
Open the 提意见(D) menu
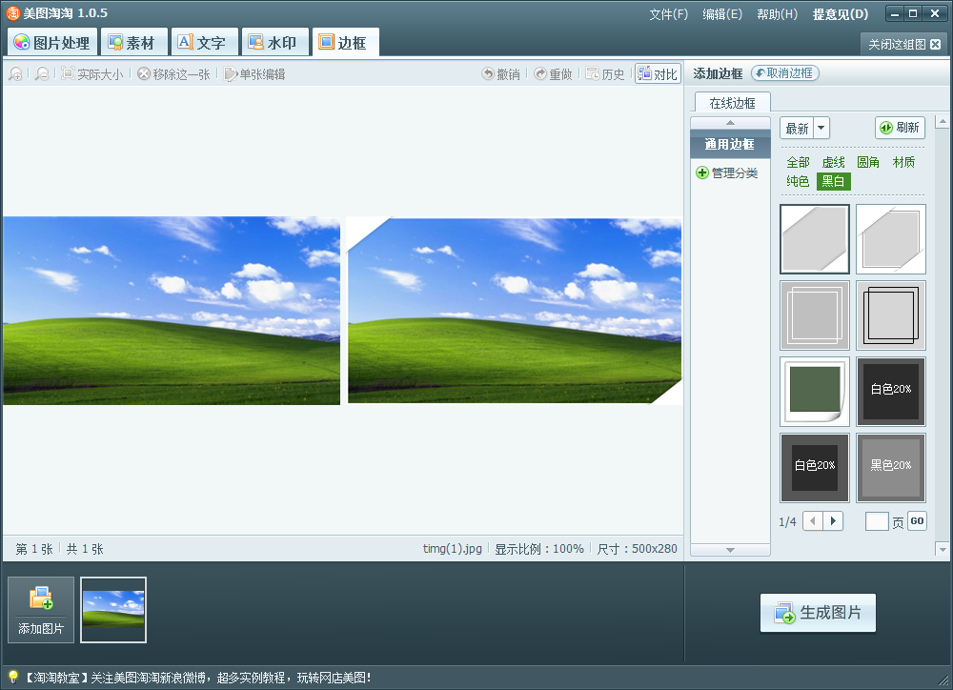[x=841, y=14]
